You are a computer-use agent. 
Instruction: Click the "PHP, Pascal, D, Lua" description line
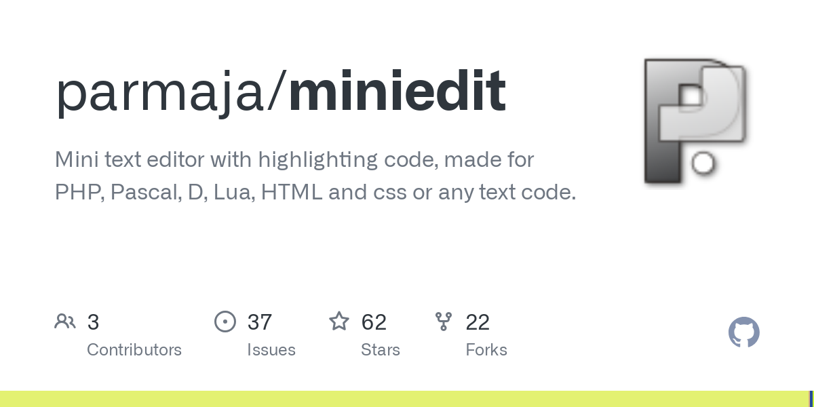315,193
